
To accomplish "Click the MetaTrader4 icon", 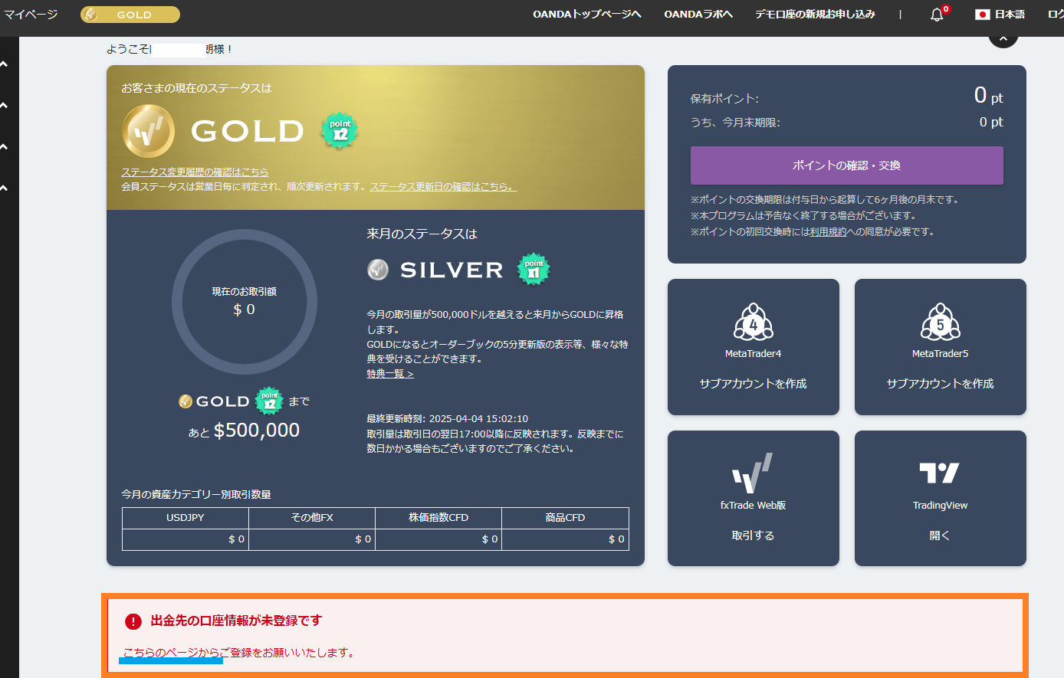I will coord(754,322).
